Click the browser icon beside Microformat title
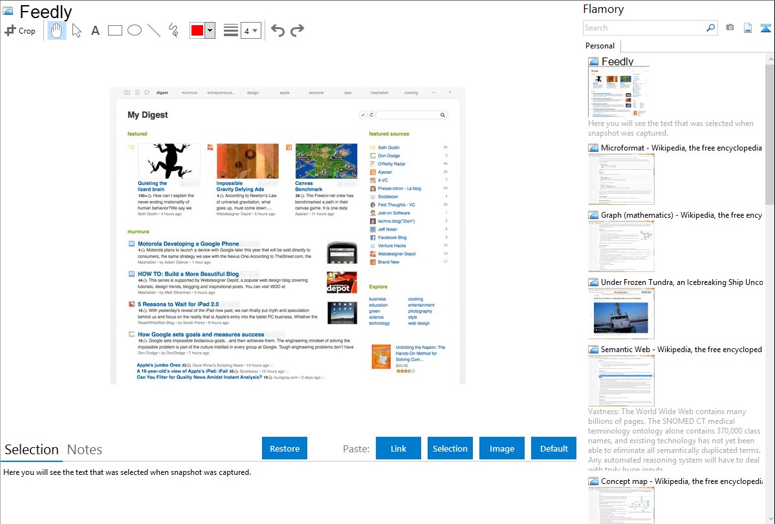This screenshot has height=524, width=775. pyautogui.click(x=593, y=148)
